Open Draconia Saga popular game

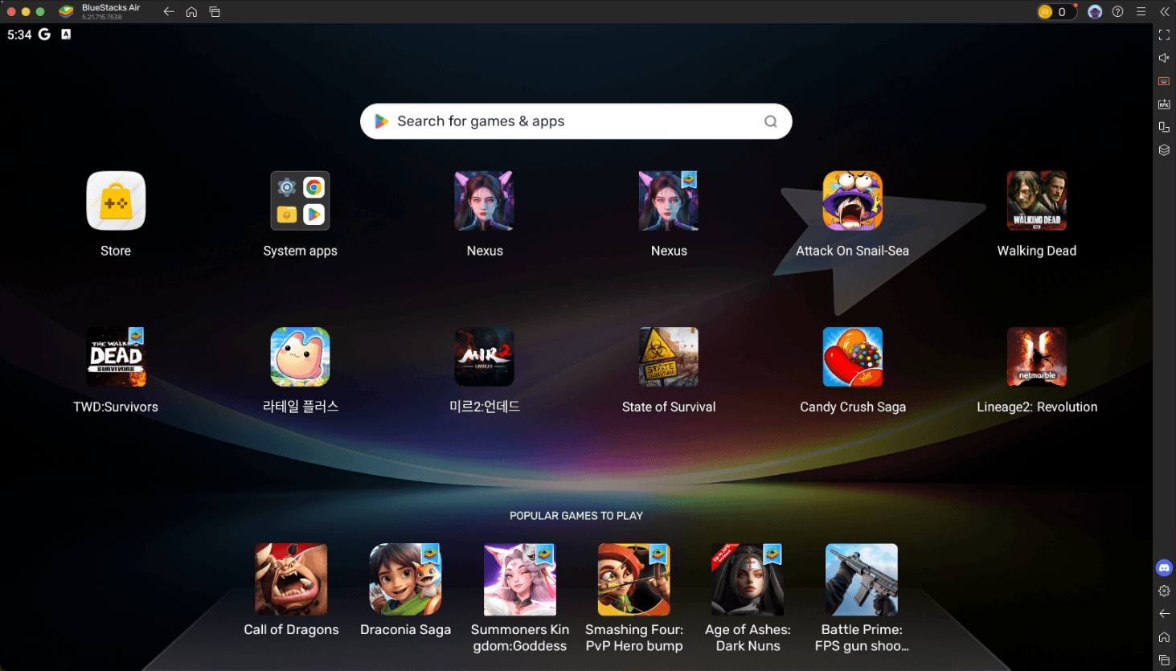click(x=405, y=579)
